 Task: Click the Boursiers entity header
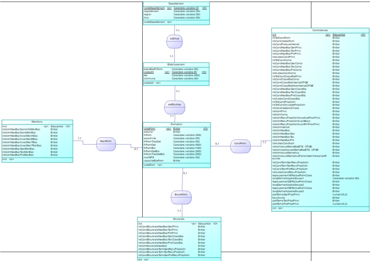[x=179, y=219]
